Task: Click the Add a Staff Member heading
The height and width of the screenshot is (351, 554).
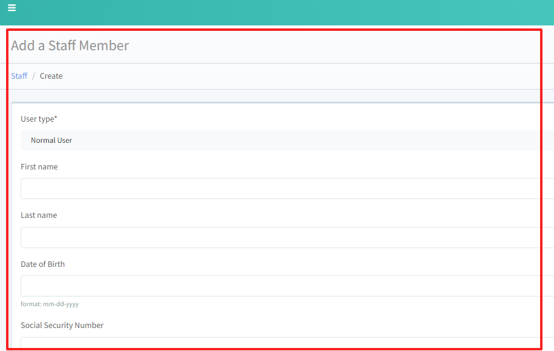Action: (70, 46)
